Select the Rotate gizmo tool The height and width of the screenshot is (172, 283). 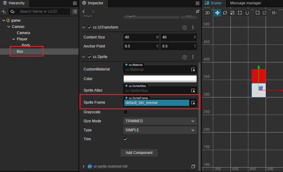coord(225,13)
